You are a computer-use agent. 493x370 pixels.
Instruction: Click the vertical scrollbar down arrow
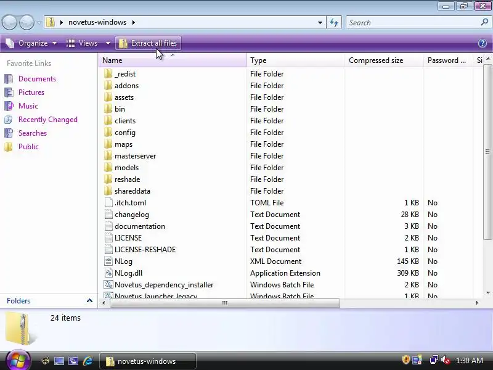tap(488, 292)
